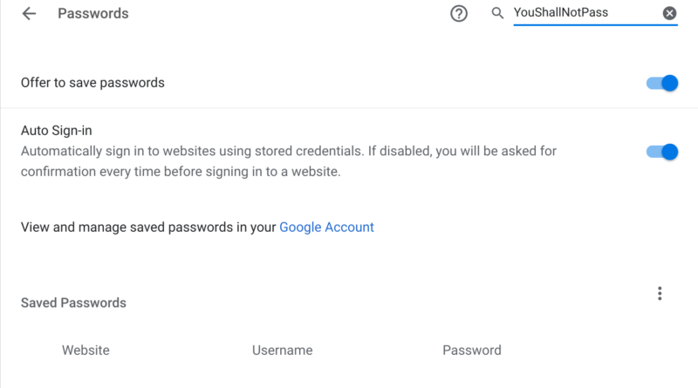The height and width of the screenshot is (388, 698).
Task: Disable the Offer to save passwords switch
Action: click(662, 83)
